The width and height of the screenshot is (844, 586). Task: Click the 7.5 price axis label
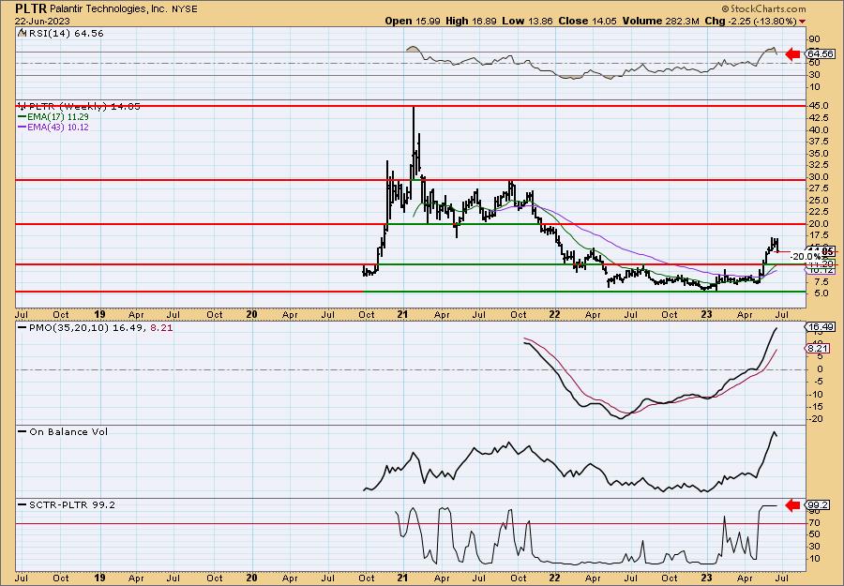click(x=821, y=282)
